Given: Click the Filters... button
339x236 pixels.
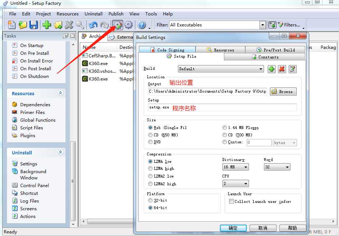Looking at the screenshot, I should pyautogui.click(x=289, y=25).
